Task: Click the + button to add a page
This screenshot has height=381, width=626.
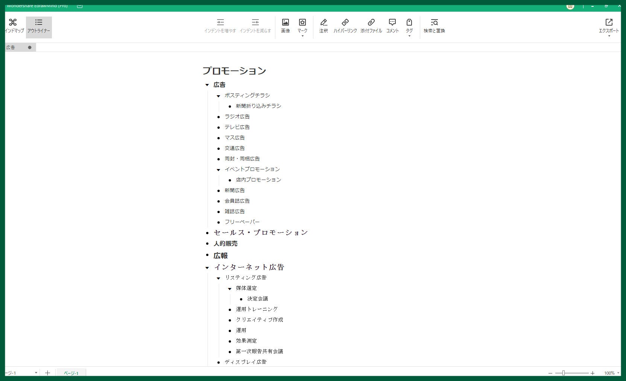Action: coord(47,373)
